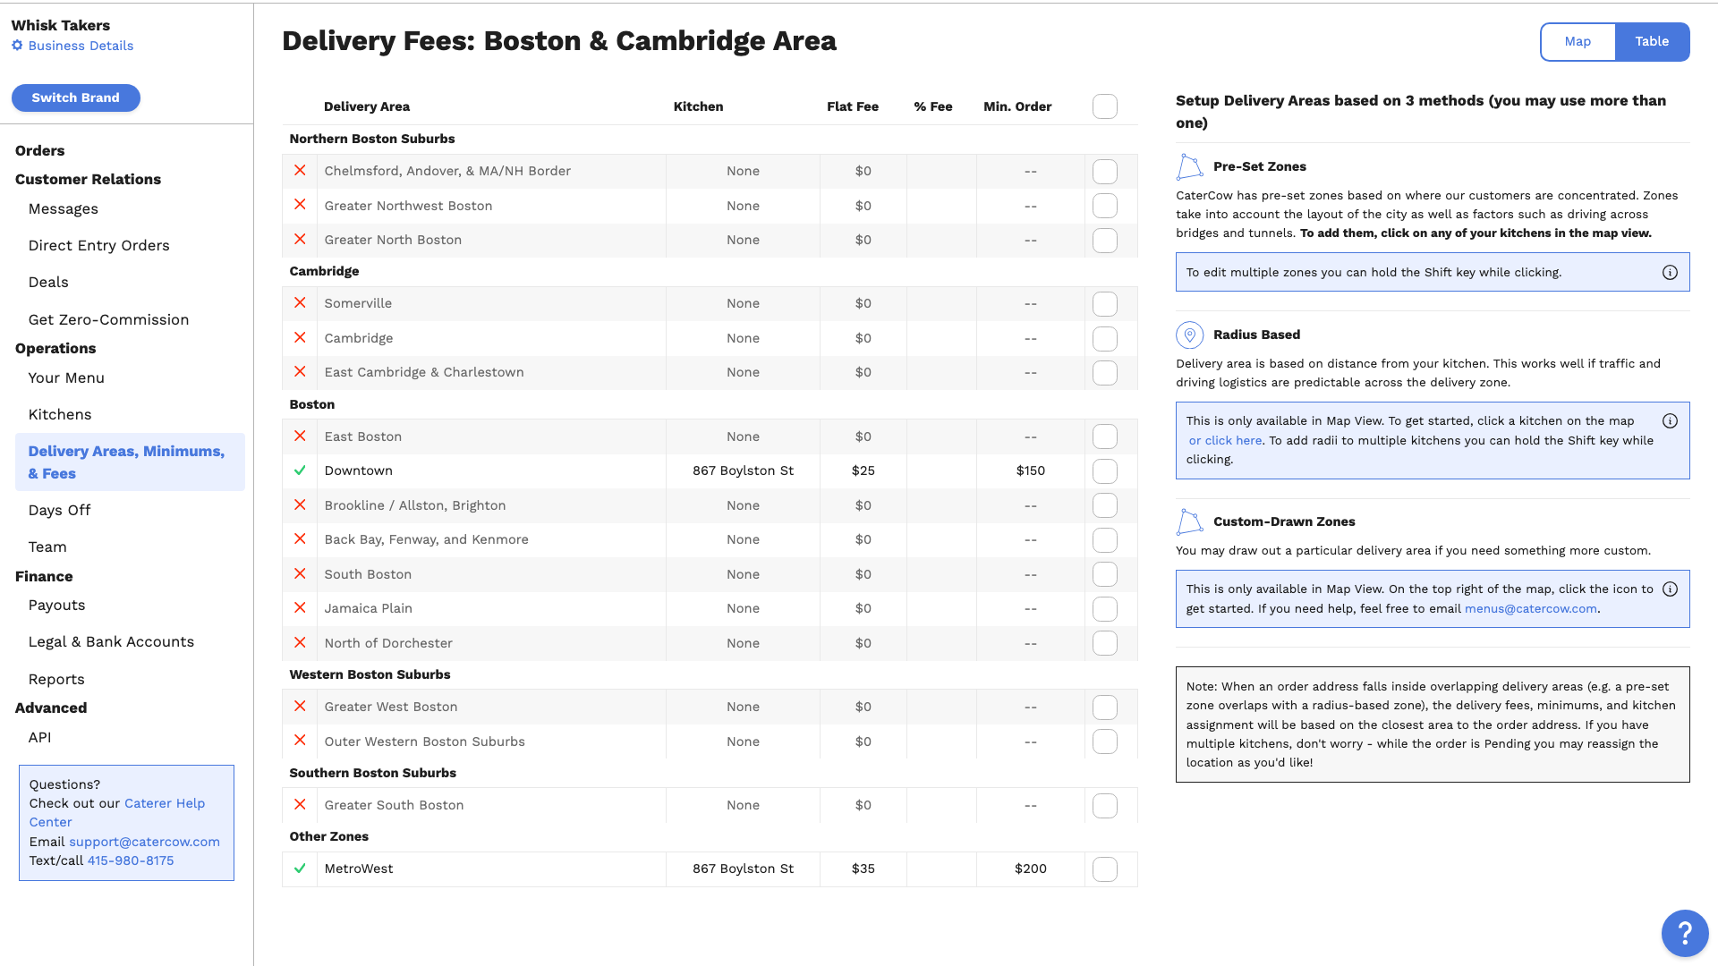
Task: Click the Switch Brand button
Action: click(76, 98)
